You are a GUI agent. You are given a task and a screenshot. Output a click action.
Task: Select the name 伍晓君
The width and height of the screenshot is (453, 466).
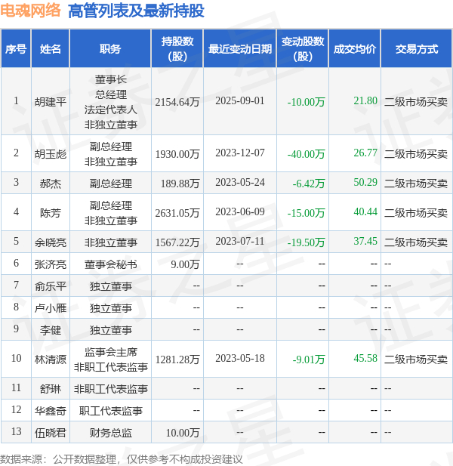[x=50, y=433]
